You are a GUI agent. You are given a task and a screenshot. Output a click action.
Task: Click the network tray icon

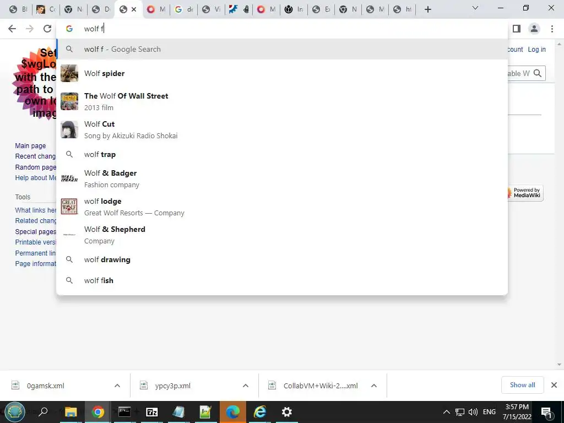coord(460,412)
